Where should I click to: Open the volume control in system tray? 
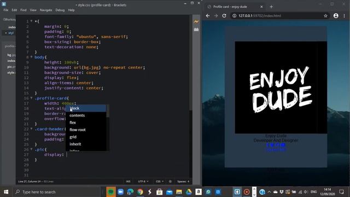[x=306, y=192]
